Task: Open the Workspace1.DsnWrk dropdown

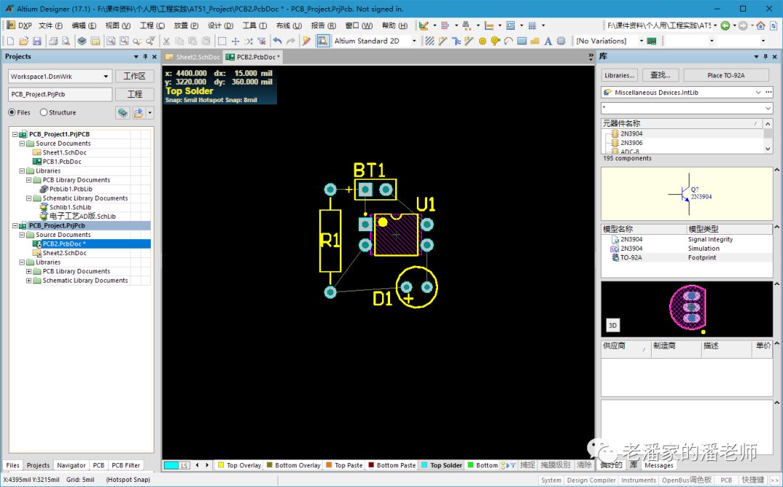Action: (106, 76)
